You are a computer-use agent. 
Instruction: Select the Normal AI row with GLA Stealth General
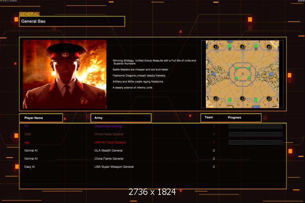pos(153,151)
